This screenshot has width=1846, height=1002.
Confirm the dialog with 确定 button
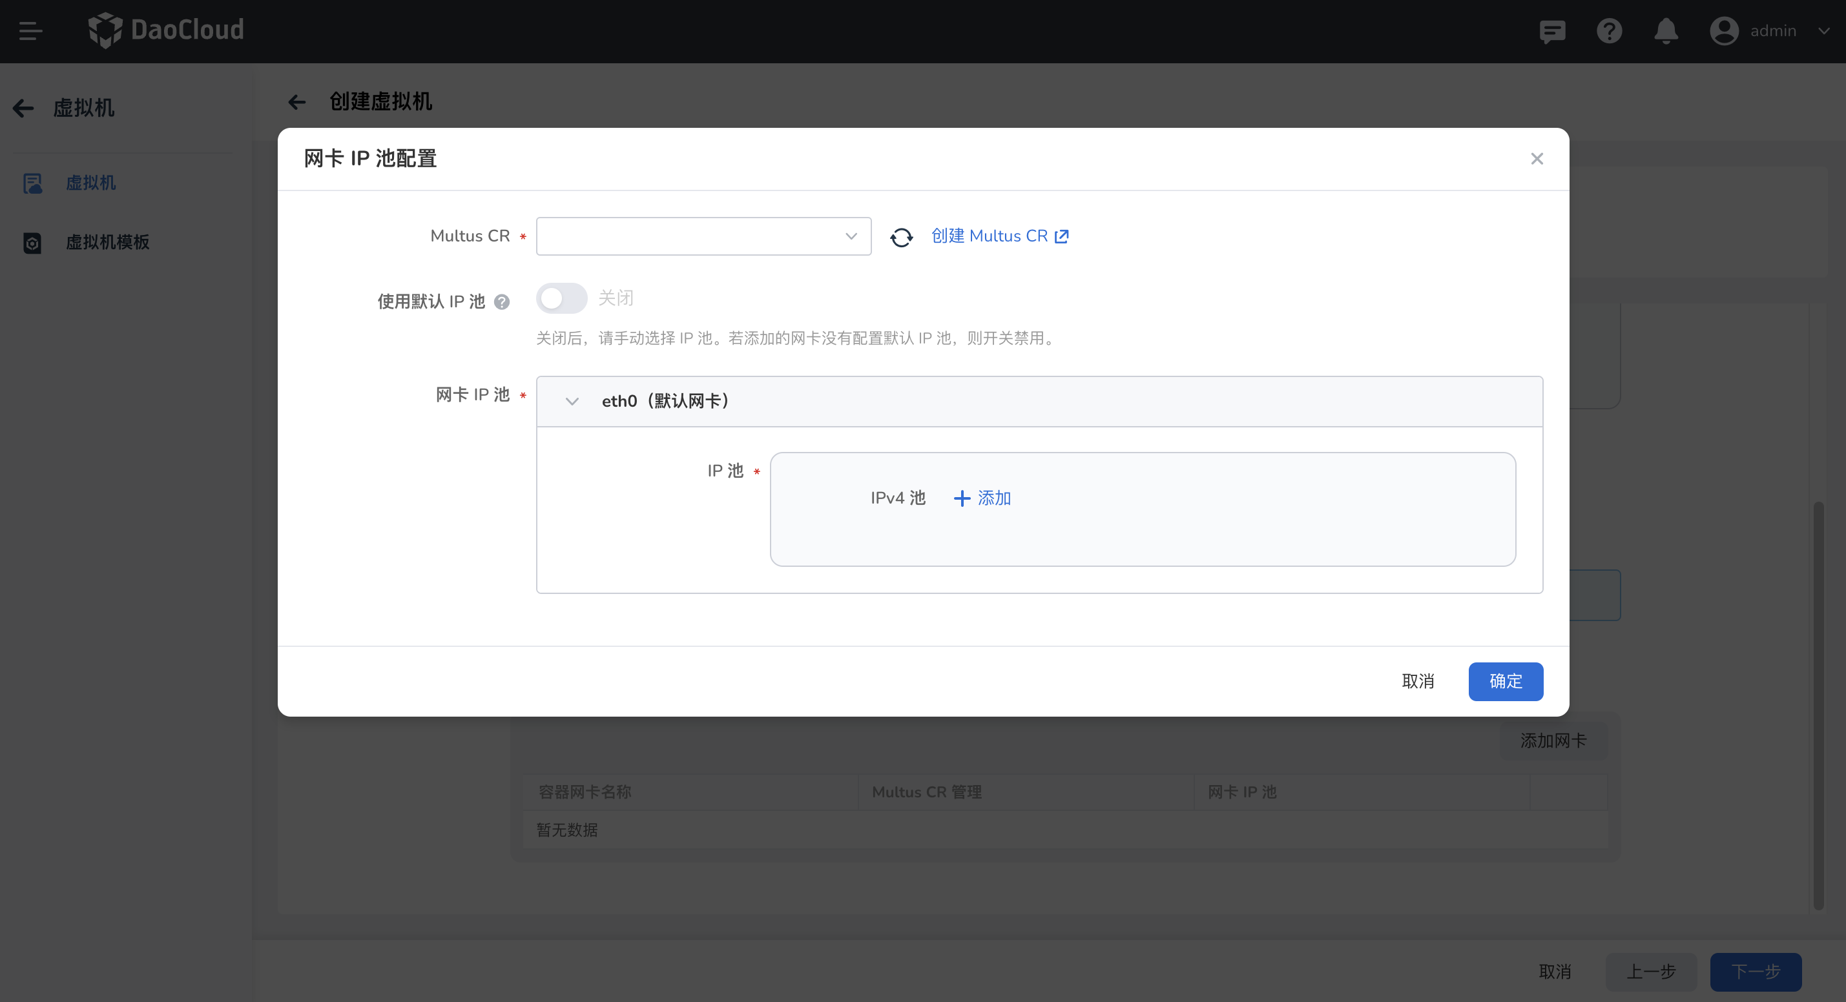pos(1505,681)
